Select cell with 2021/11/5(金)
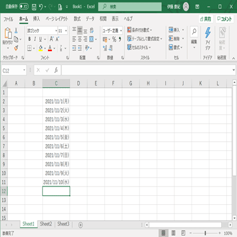This screenshot has height=237, width=237. pos(56,137)
